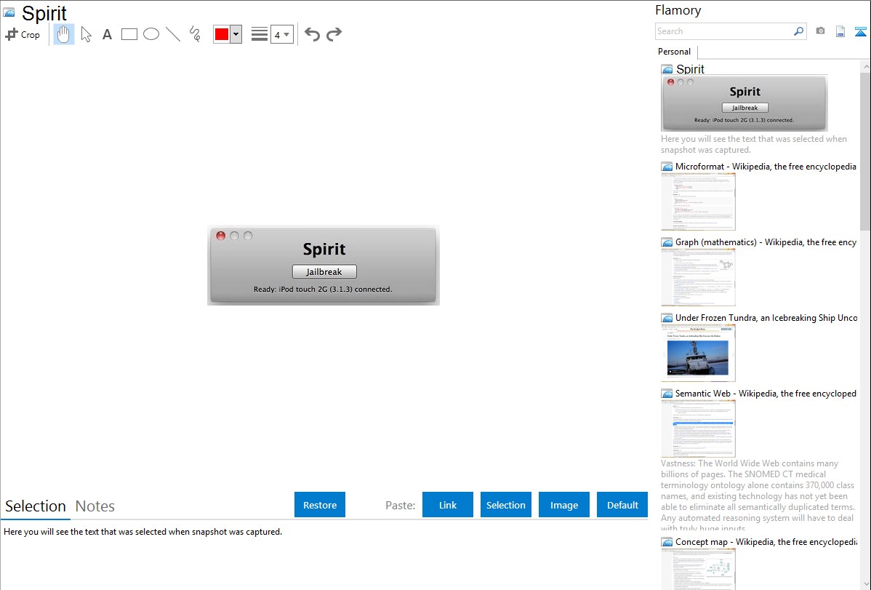
Task: Choose the arrow pointer selection tool
Action: [x=86, y=34]
